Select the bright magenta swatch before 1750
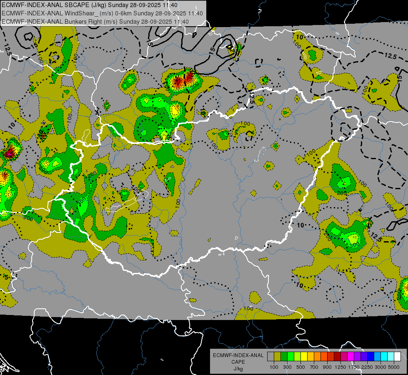Screen dimensions: 408x375 pos(351,357)
